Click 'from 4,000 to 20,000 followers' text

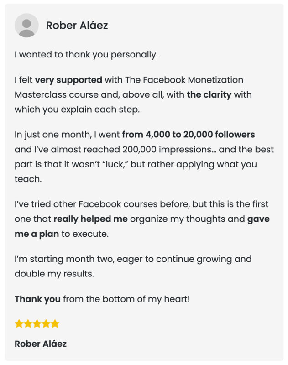click(x=189, y=135)
